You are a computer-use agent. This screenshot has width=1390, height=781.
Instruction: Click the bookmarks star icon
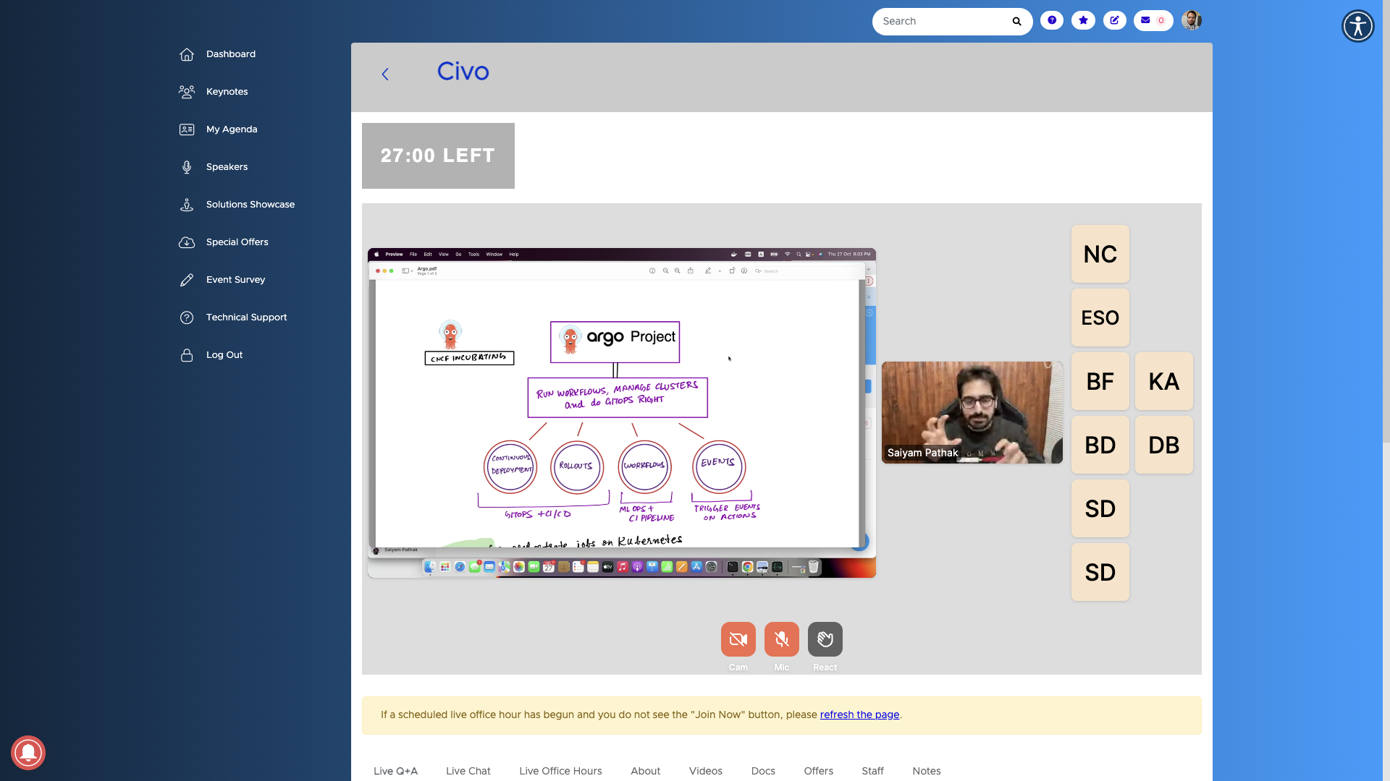[1084, 21]
